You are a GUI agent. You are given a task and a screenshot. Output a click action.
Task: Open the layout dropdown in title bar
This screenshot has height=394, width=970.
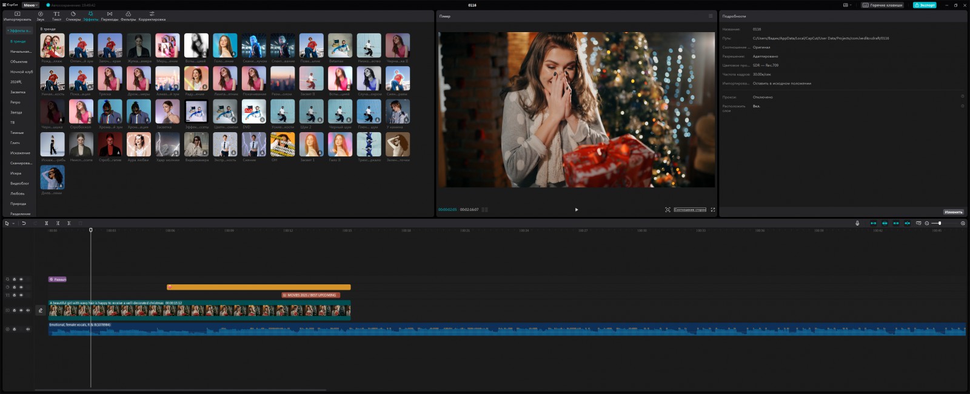[x=847, y=5]
